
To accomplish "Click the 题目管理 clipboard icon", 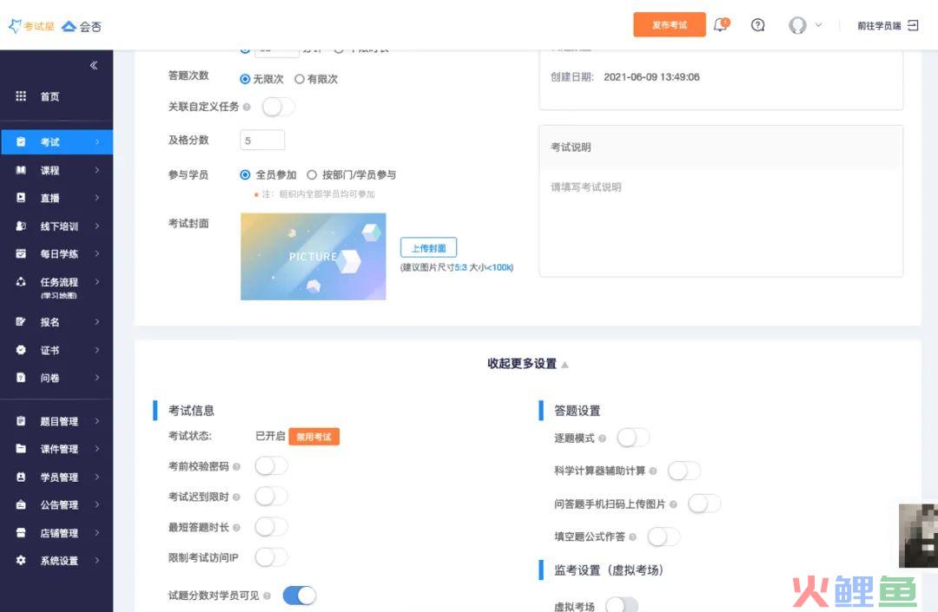I will click(x=21, y=421).
